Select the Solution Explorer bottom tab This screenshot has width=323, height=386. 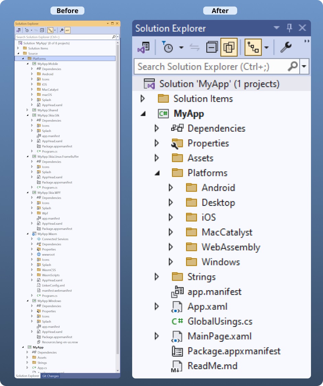[x=27, y=376]
